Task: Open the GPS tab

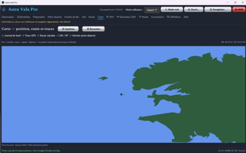Action: click(x=110, y=17)
